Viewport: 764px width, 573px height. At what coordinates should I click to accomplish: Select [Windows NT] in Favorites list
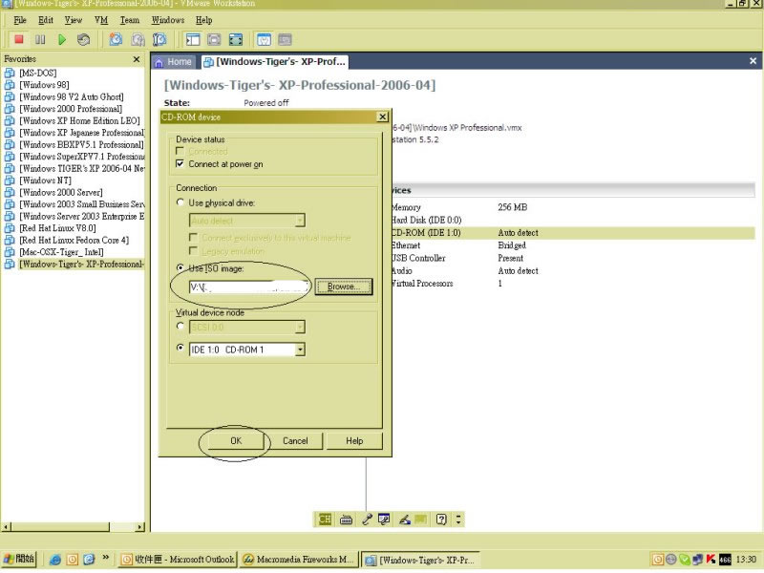click(x=45, y=180)
